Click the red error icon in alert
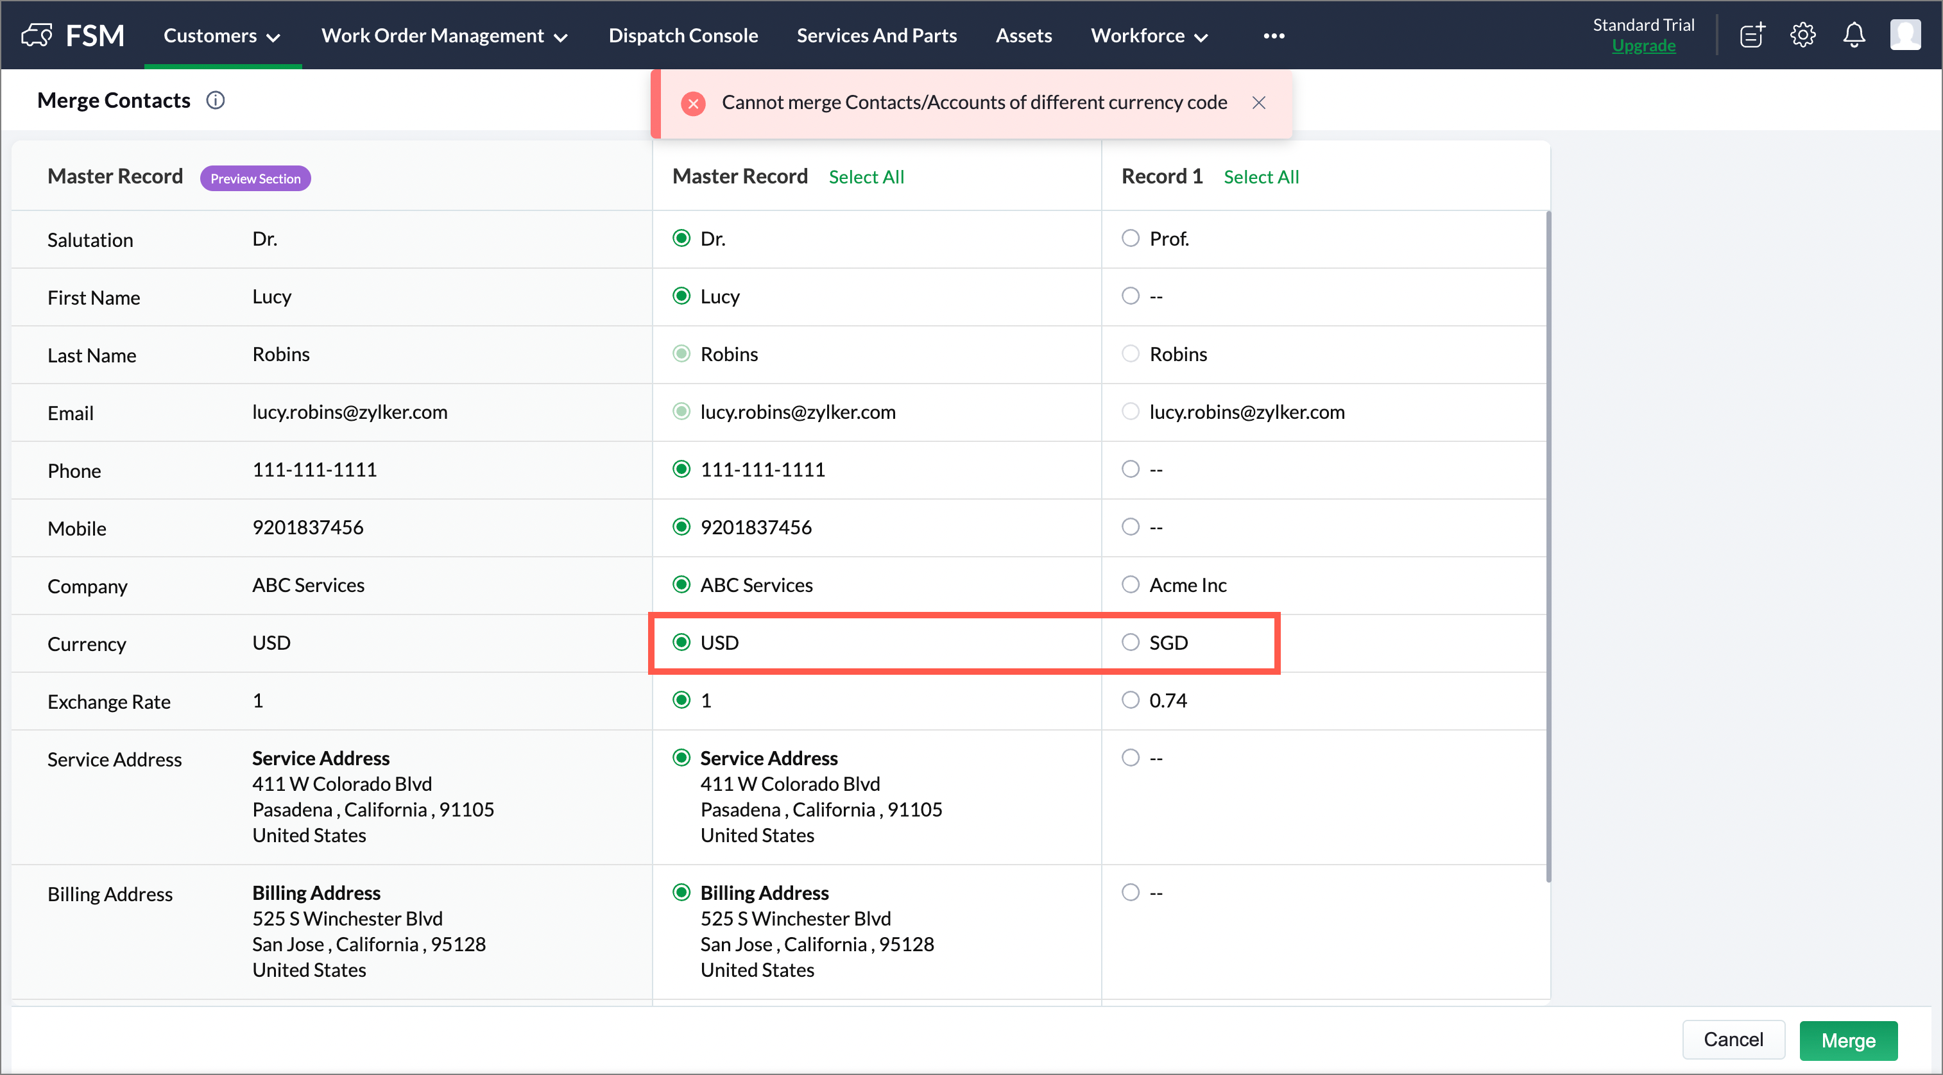The image size is (1943, 1075). (692, 103)
